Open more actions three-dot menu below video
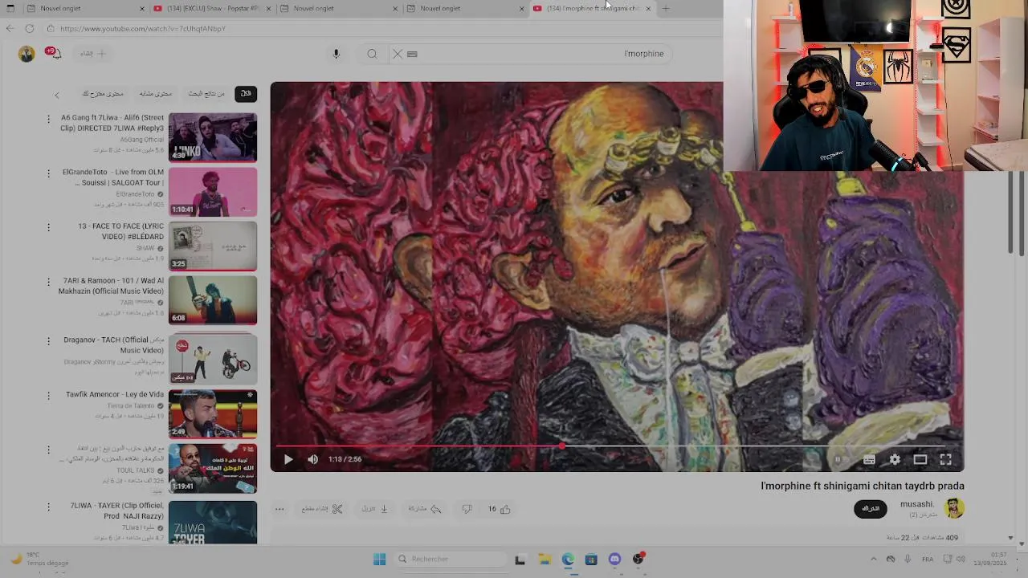The image size is (1028, 578). tap(279, 509)
